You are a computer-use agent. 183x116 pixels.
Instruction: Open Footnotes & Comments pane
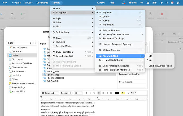click(22, 83)
